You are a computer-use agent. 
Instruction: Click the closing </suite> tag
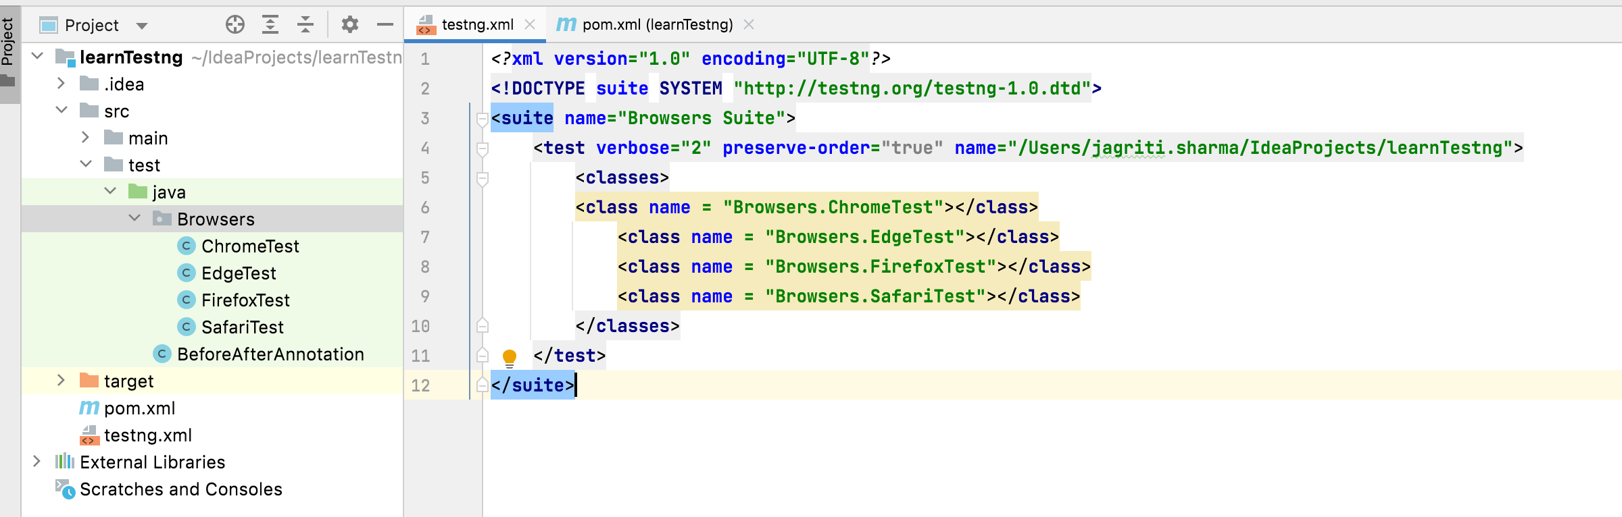[x=533, y=385]
